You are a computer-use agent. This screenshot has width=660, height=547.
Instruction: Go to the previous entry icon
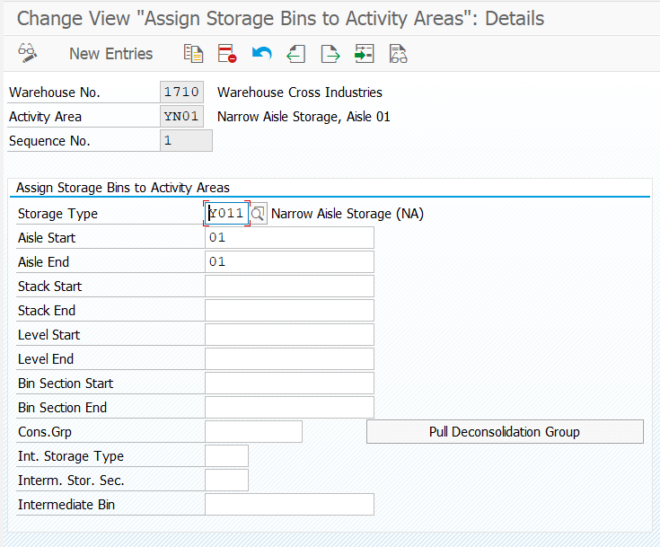(x=295, y=54)
